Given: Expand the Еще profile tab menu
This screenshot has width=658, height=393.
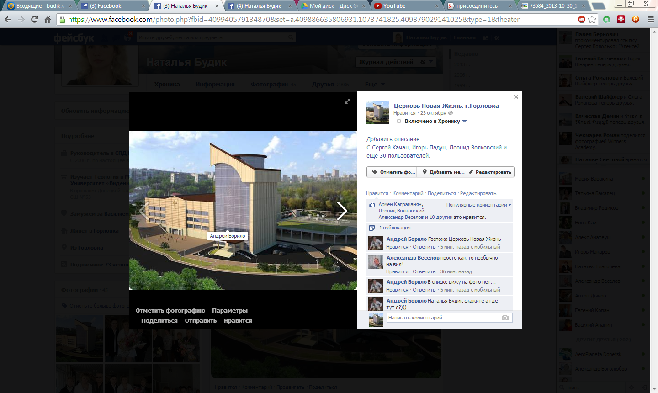Looking at the screenshot, I should [375, 84].
